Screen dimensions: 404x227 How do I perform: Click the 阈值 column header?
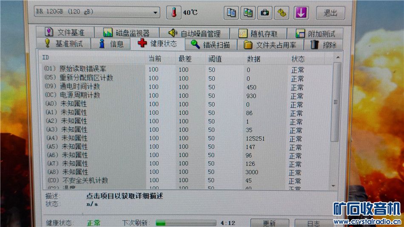[x=215, y=59]
